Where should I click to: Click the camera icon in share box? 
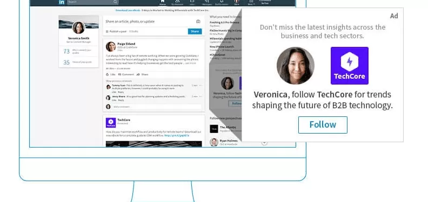point(198,22)
